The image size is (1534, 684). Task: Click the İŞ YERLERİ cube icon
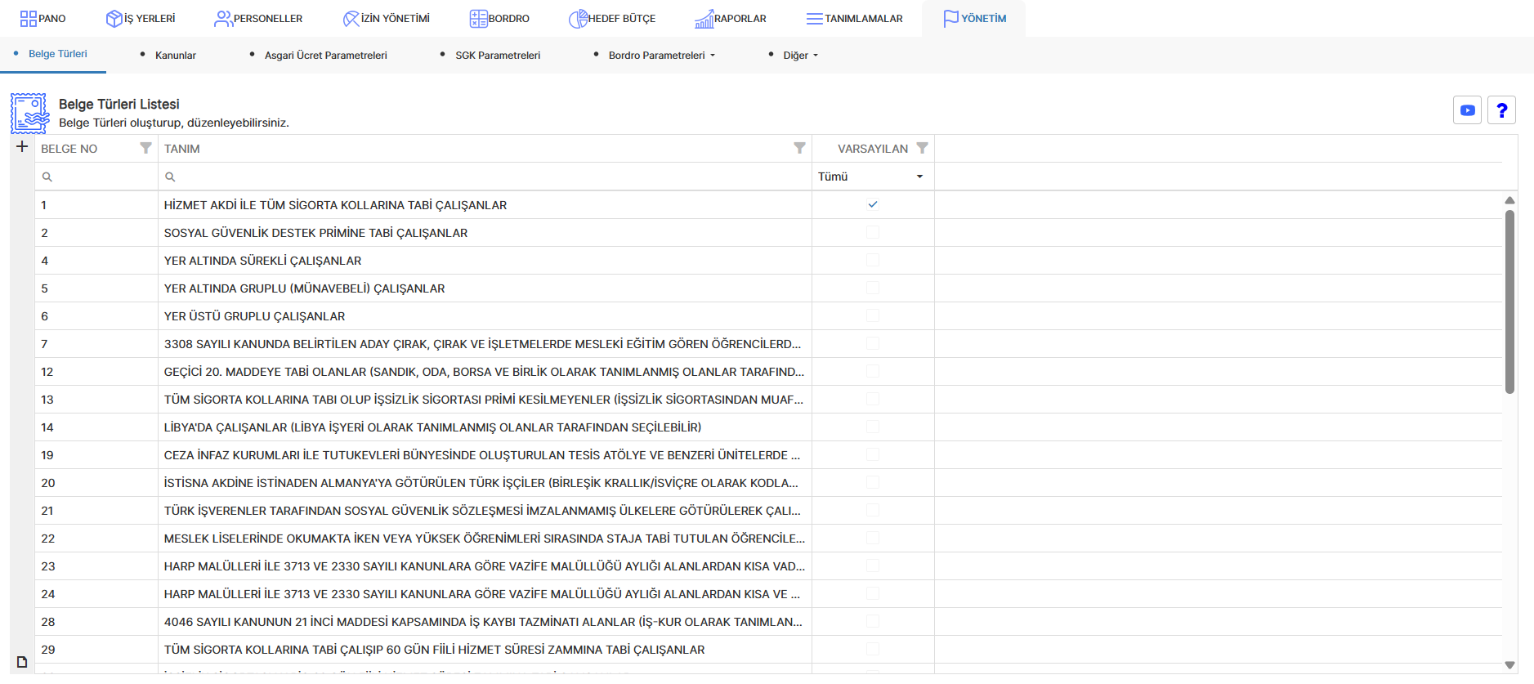click(x=114, y=19)
